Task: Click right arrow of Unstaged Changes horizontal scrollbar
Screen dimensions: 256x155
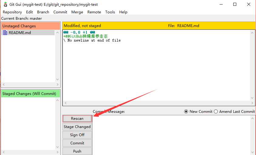Action: click(57, 84)
